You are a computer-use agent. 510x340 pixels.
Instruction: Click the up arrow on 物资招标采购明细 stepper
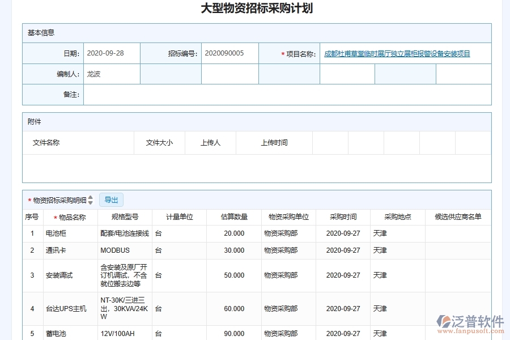90,197
